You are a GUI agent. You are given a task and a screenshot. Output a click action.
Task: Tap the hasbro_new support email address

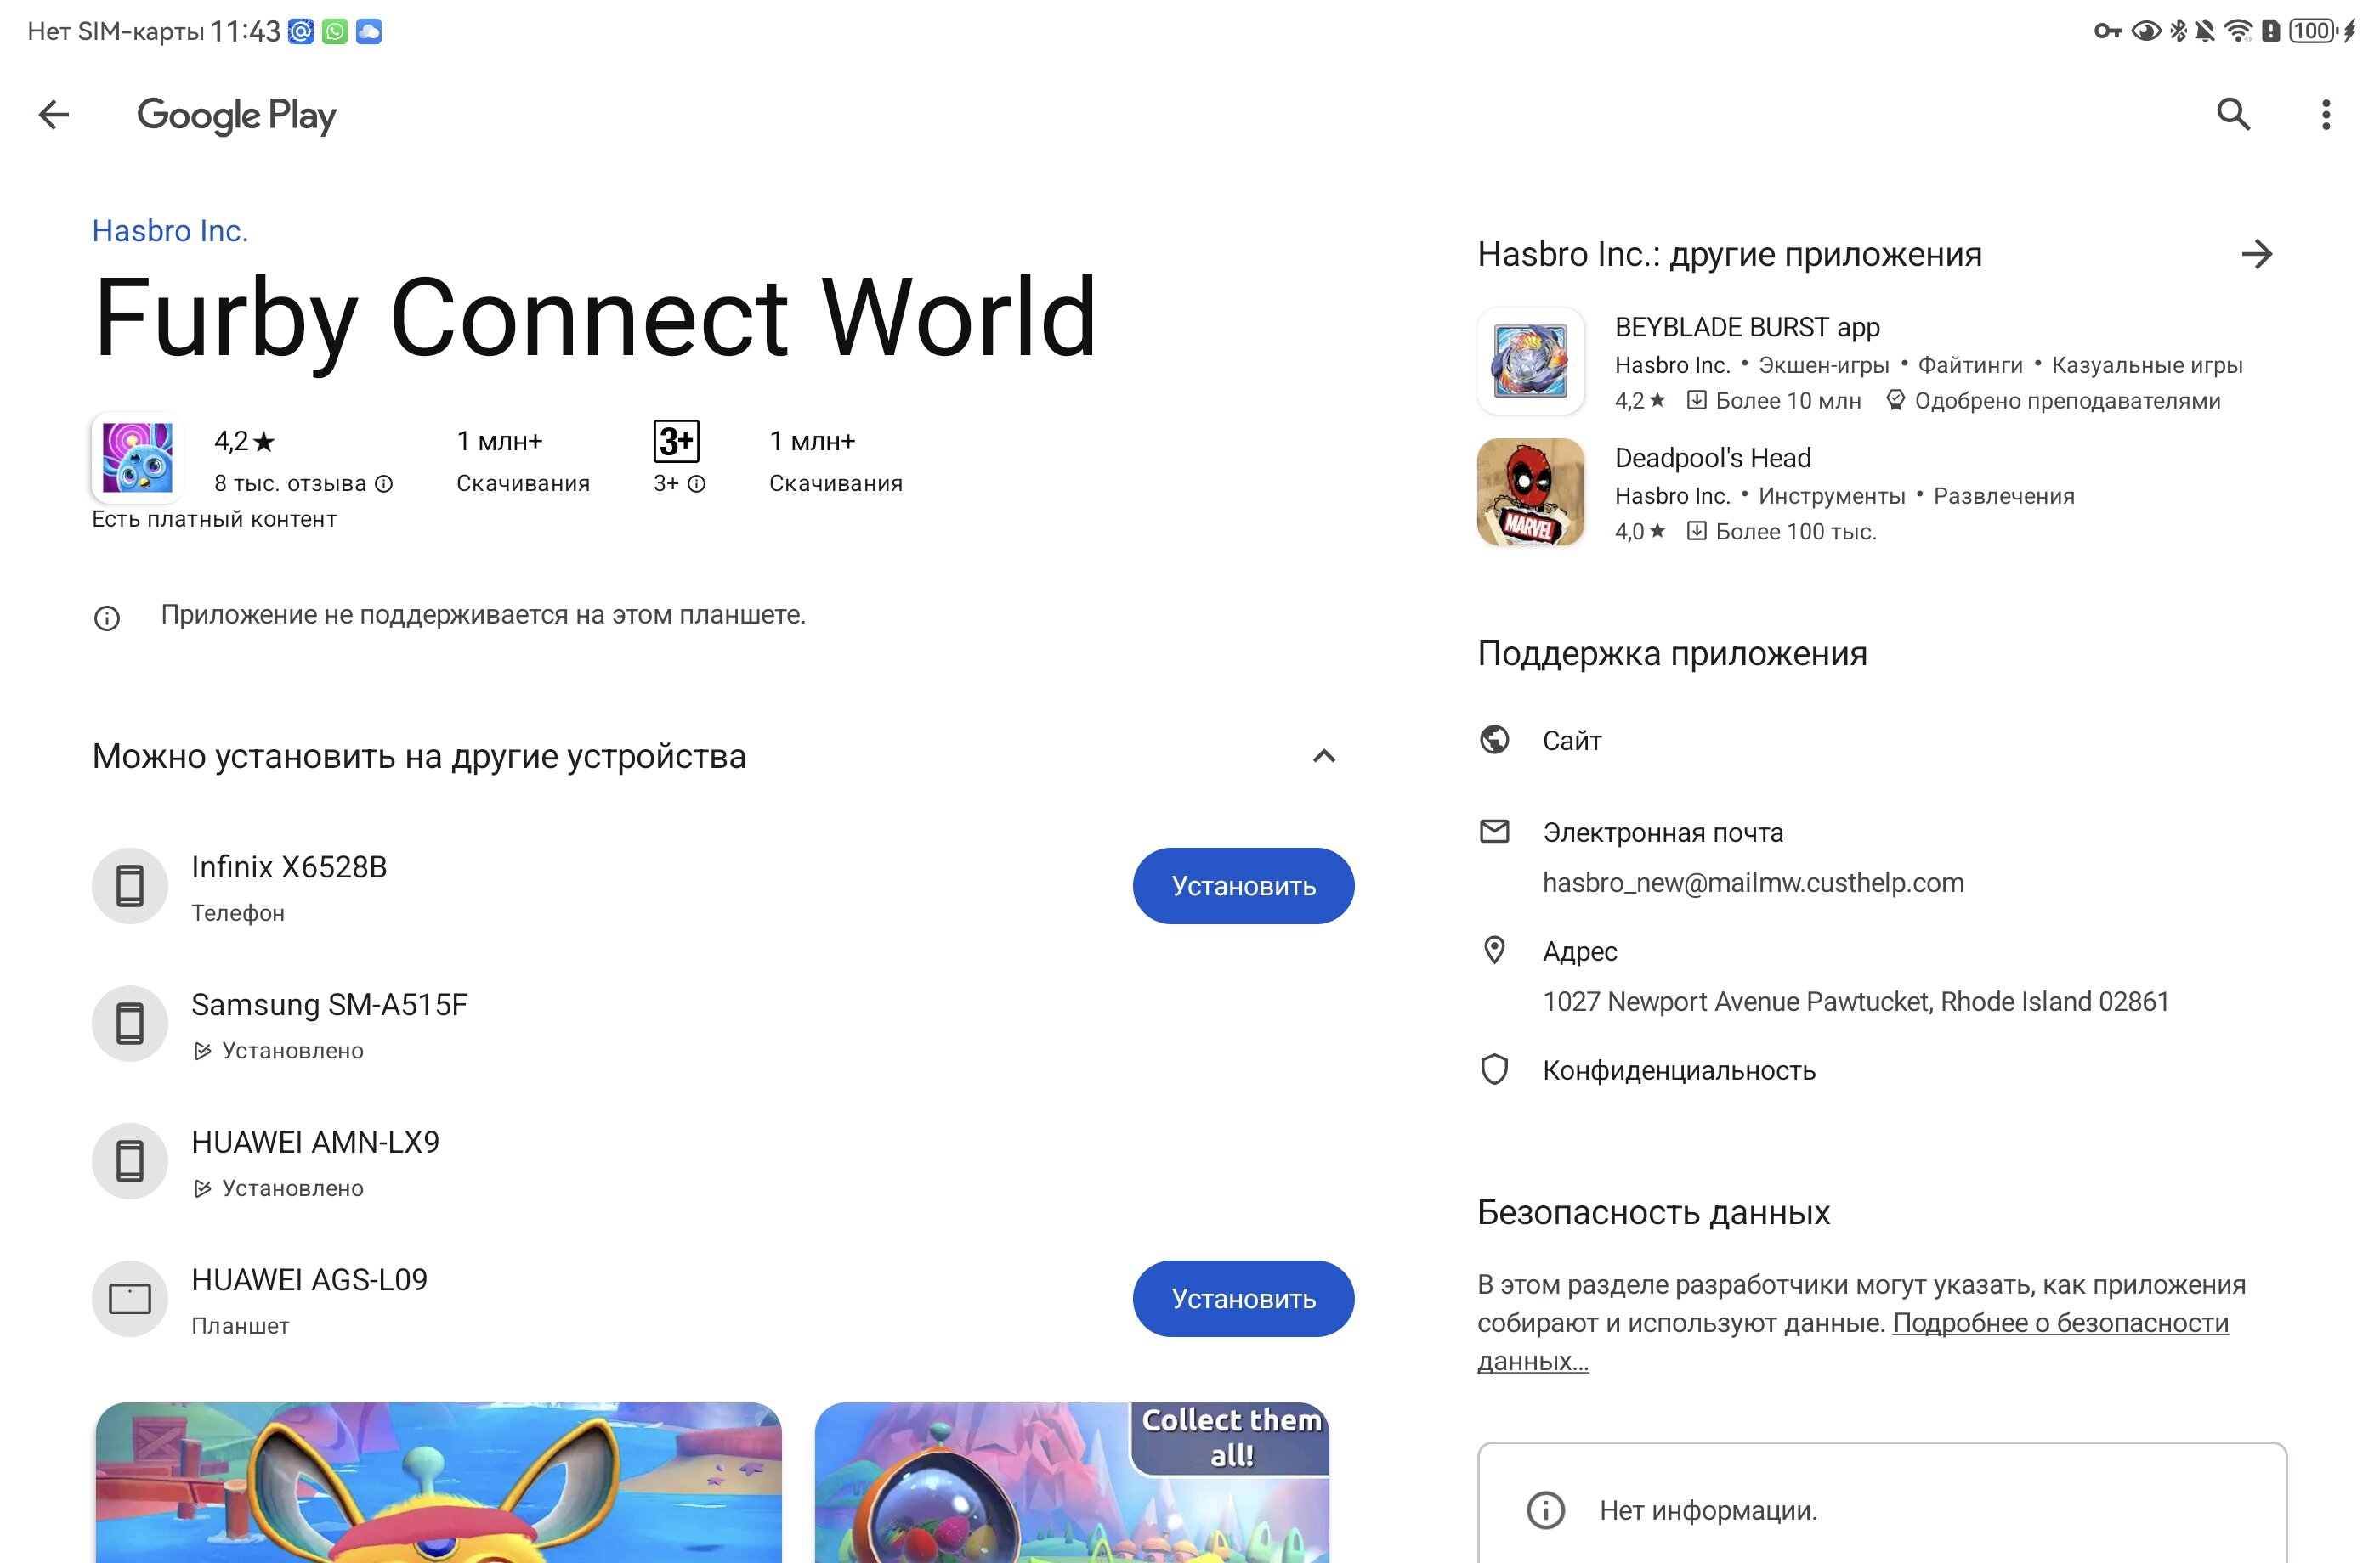[1752, 883]
